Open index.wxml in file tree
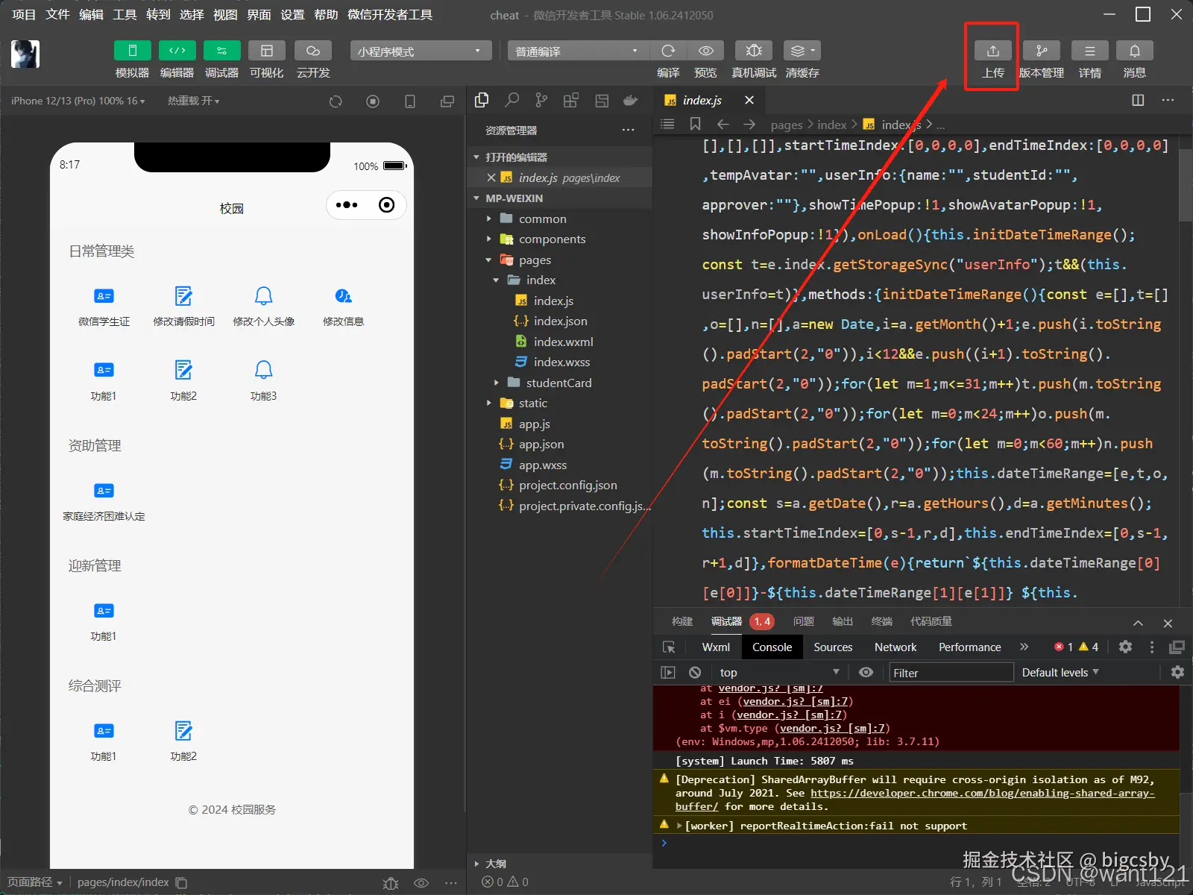This screenshot has width=1193, height=895. 563,342
